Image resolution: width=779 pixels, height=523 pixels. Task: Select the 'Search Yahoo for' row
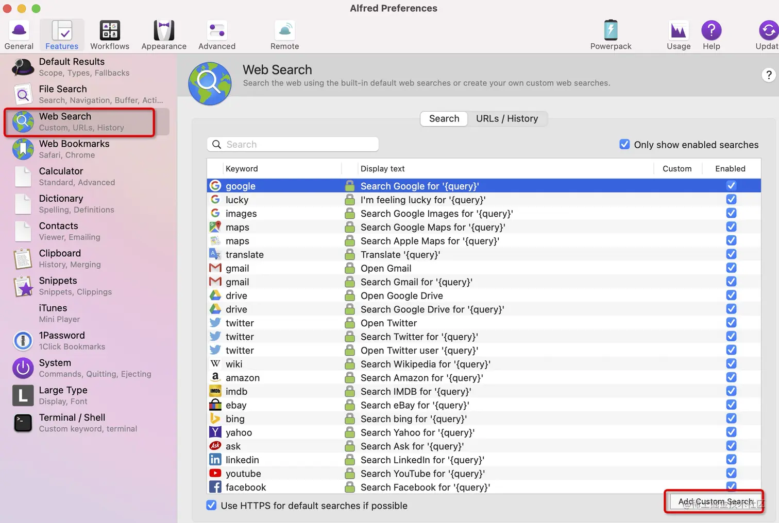click(484, 432)
